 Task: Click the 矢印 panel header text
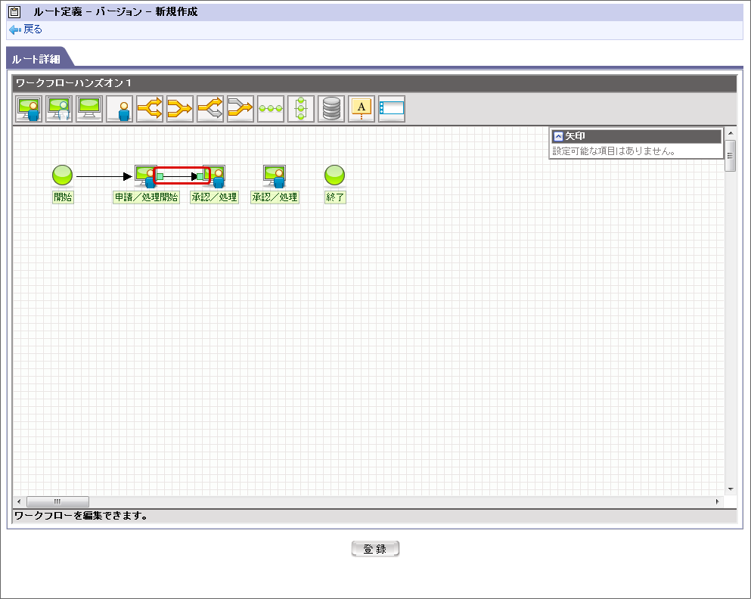tap(575, 136)
